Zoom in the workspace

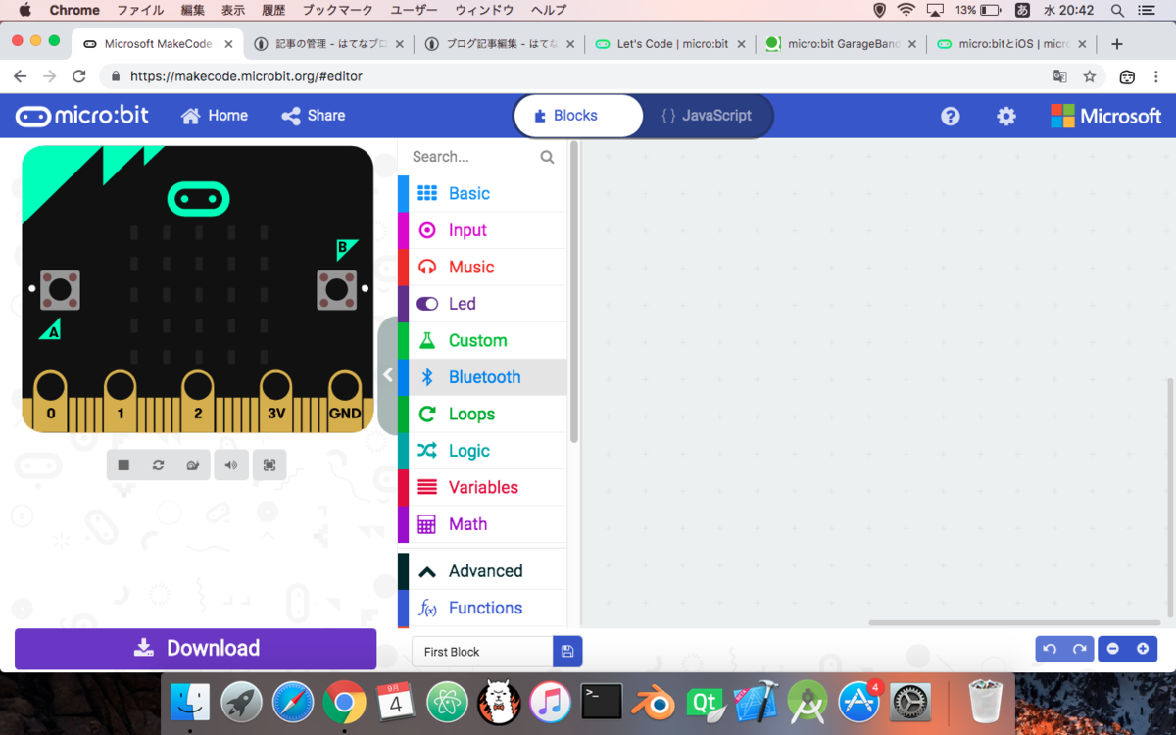[1143, 649]
